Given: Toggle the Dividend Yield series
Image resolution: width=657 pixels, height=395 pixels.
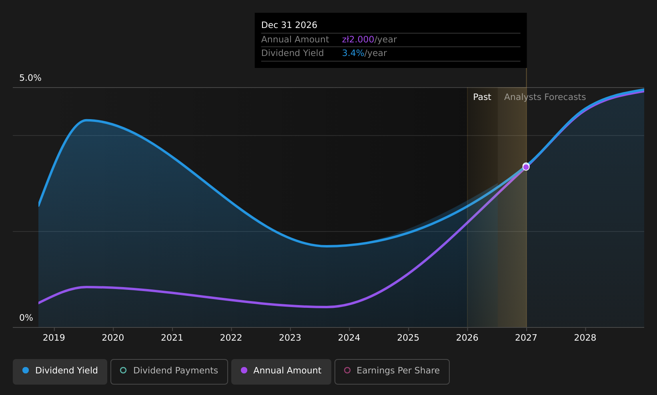Looking at the screenshot, I should point(60,371).
